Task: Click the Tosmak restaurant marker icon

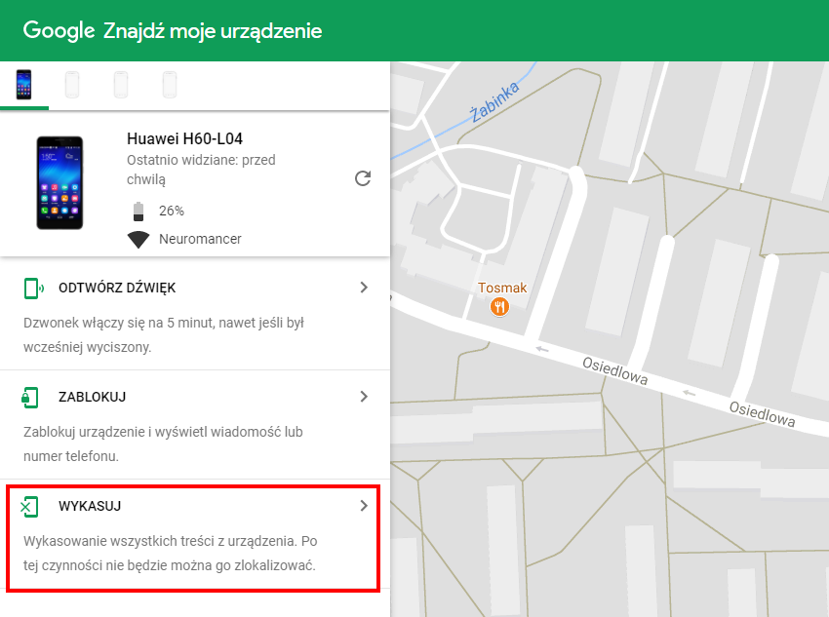Action: click(x=499, y=306)
